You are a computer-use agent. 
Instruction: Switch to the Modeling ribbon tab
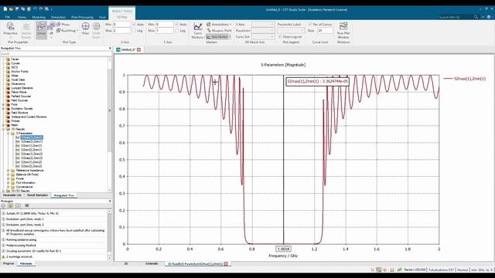[x=39, y=17]
